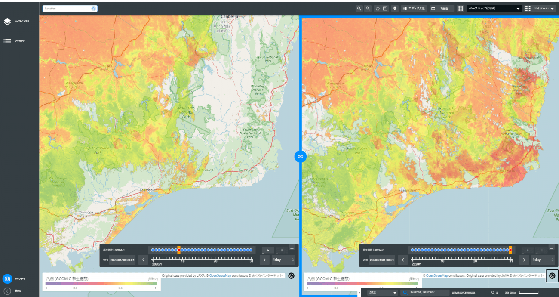Open the base map (OSM) dropdown
The height and width of the screenshot is (297, 559).
coord(494,9)
